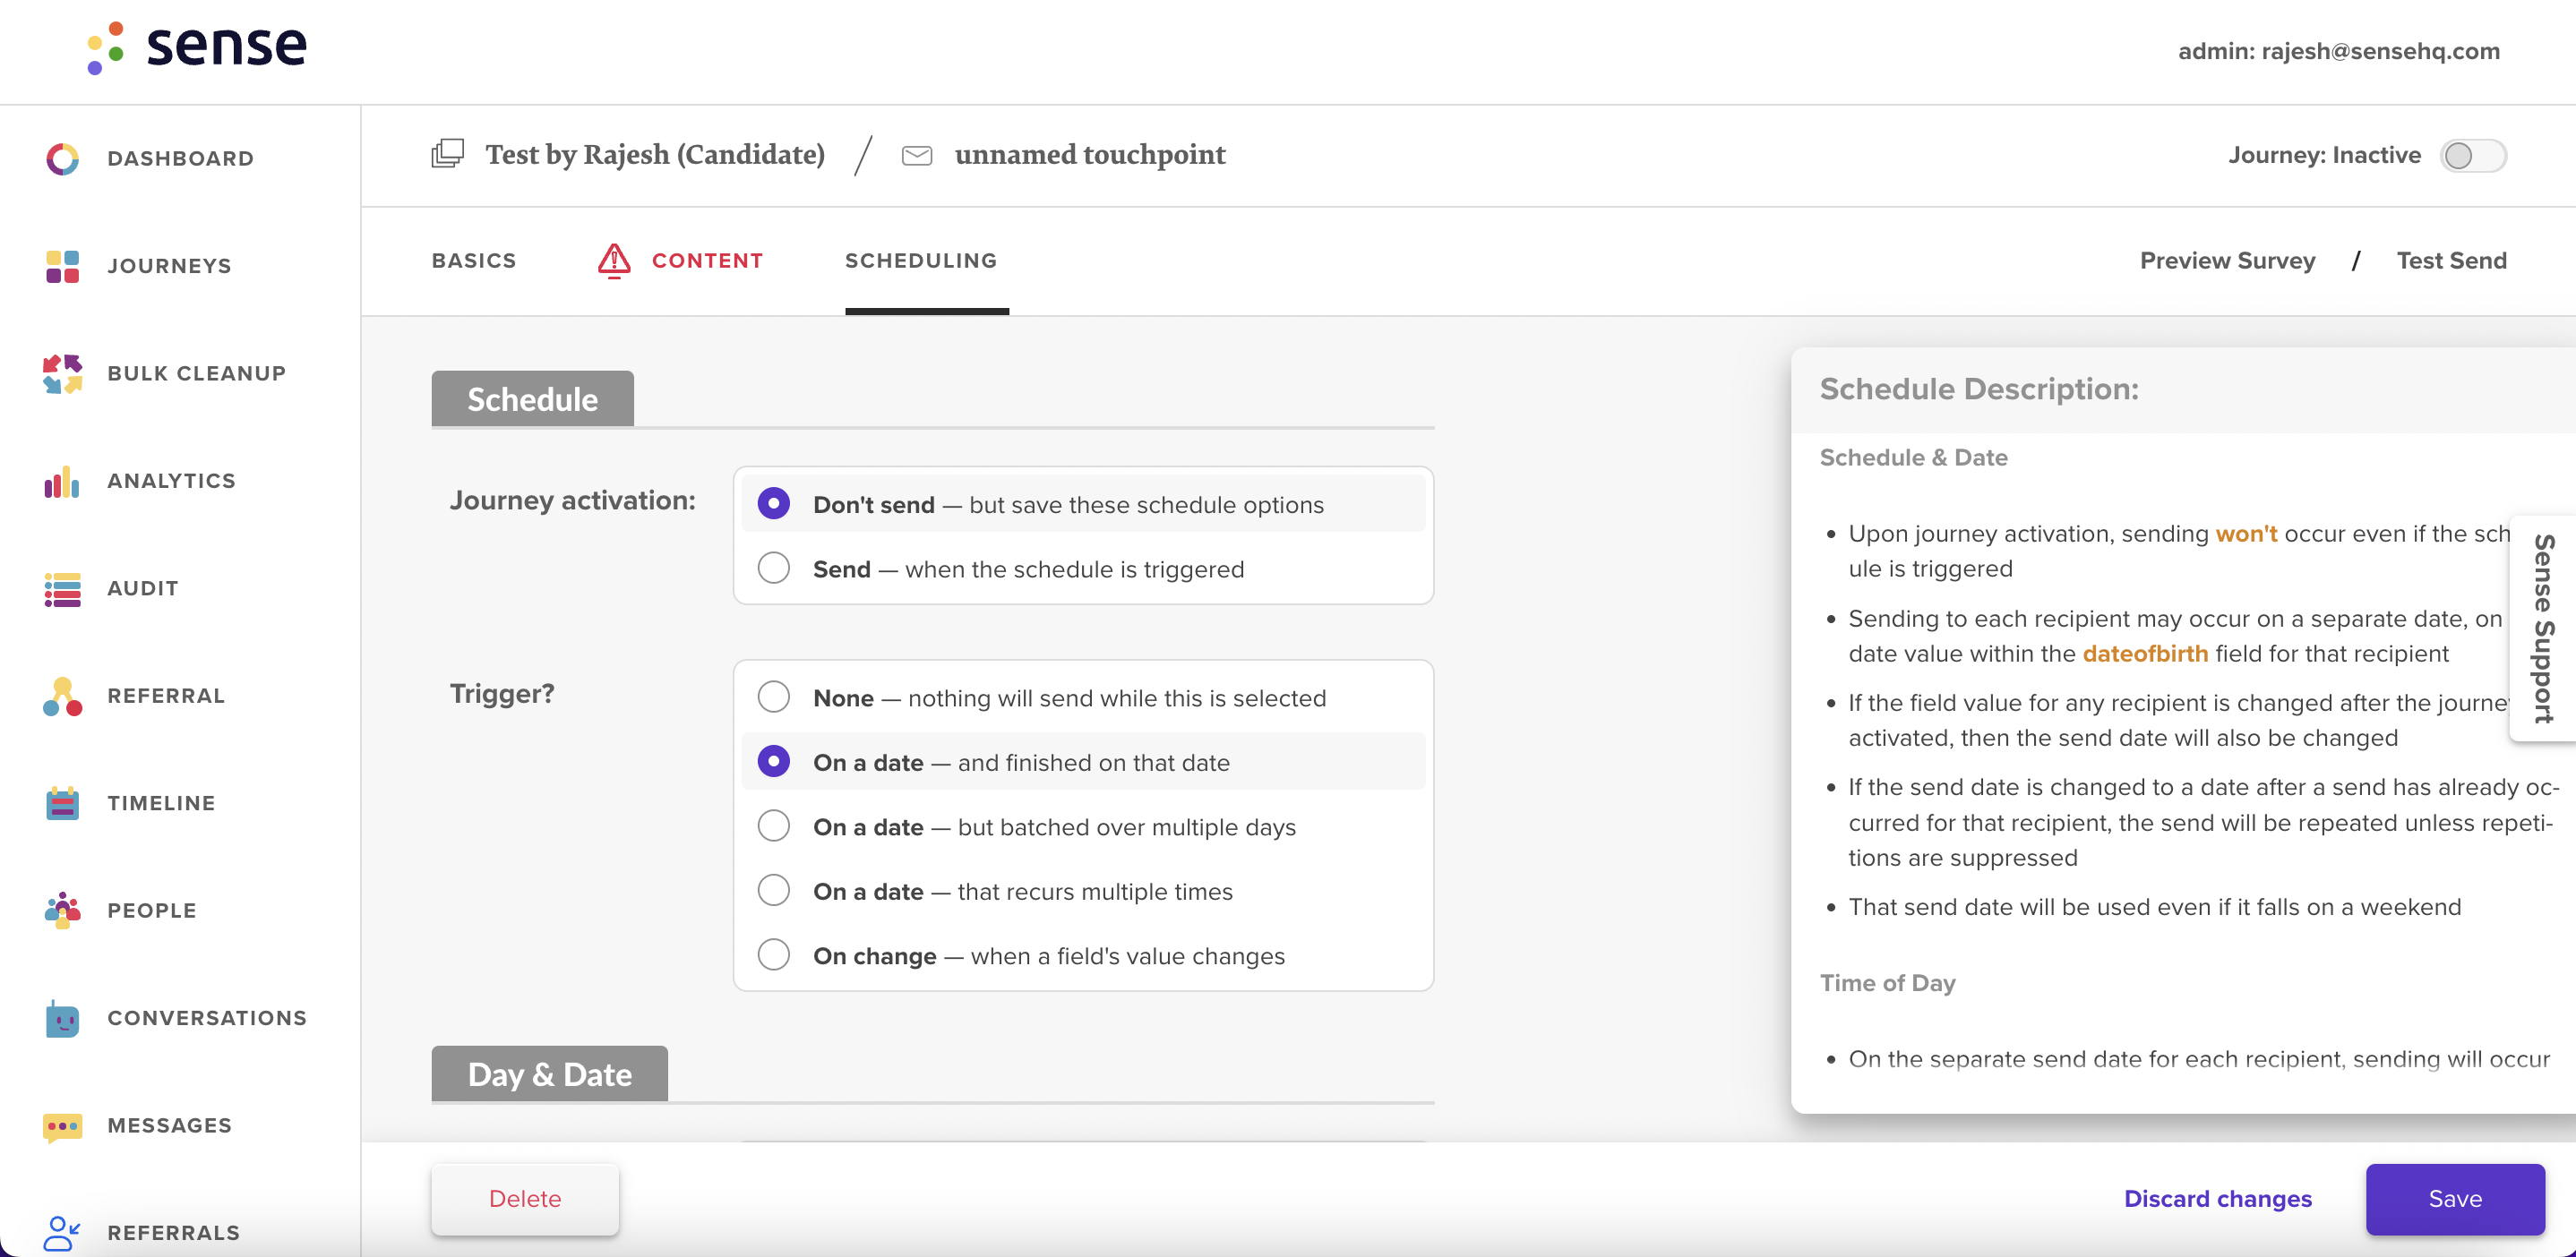Open the Journeys squares icon
This screenshot has height=1257, width=2576.
tap(62, 267)
